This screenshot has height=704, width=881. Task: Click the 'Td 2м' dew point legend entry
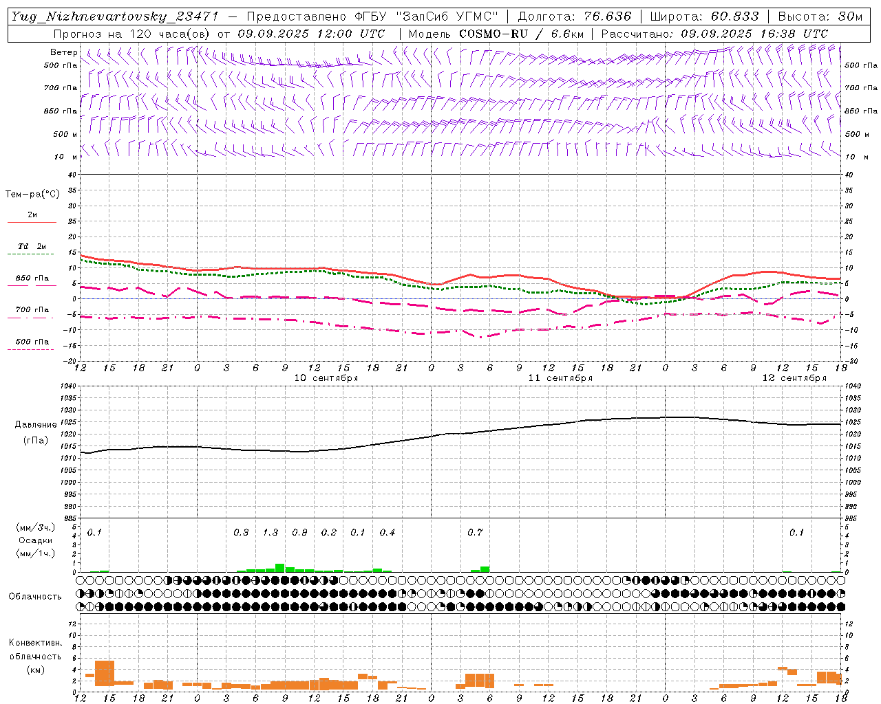pyautogui.click(x=32, y=246)
